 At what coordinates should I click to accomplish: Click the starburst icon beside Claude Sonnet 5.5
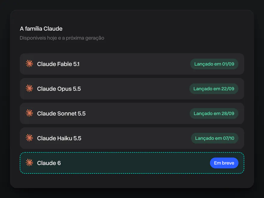point(29,113)
